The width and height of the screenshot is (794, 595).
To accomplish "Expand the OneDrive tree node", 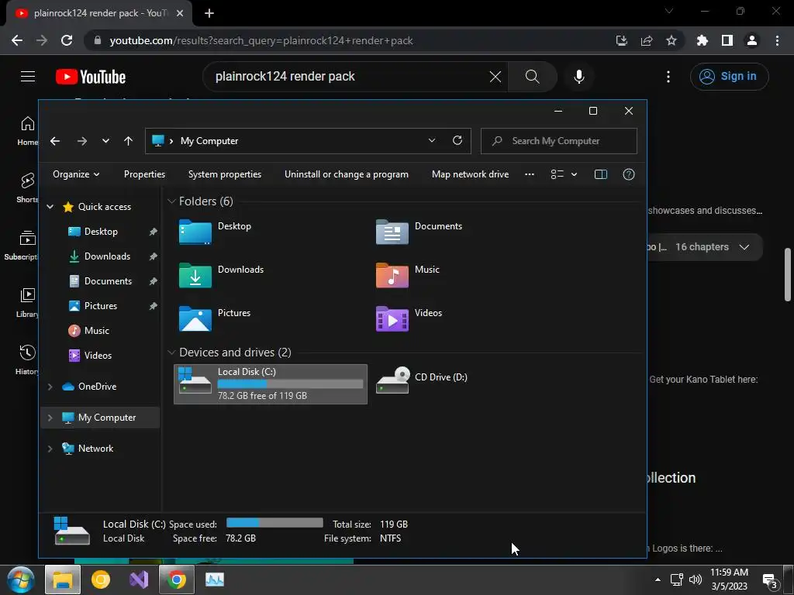I will (50, 387).
